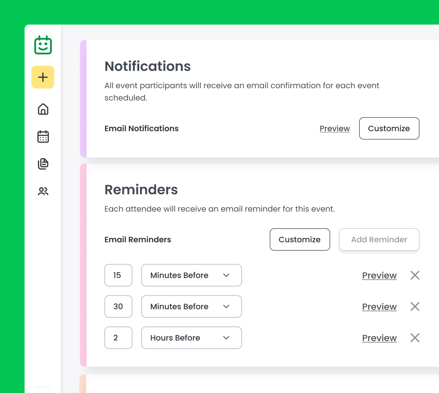
Task: Preview the 15 minutes reminder
Action: pos(379,275)
